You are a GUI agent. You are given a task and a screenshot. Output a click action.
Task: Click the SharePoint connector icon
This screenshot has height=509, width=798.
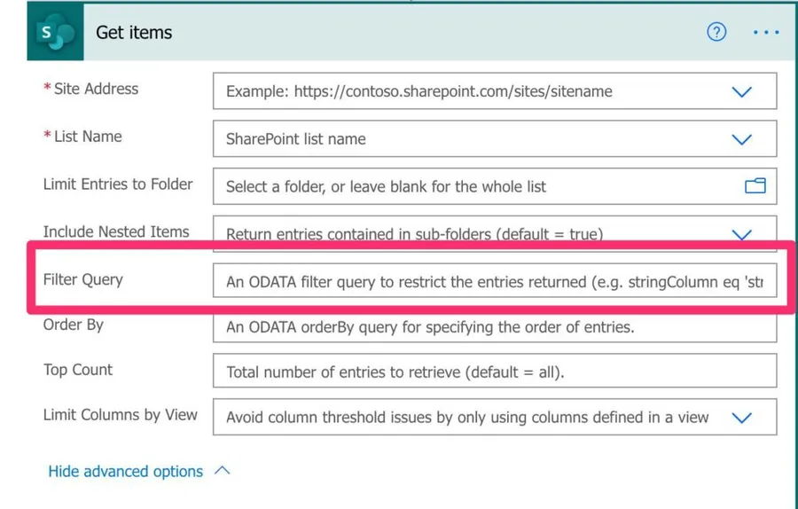(x=56, y=33)
